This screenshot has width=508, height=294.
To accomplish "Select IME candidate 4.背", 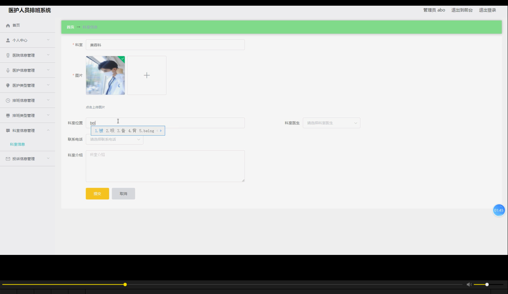I will (x=132, y=131).
